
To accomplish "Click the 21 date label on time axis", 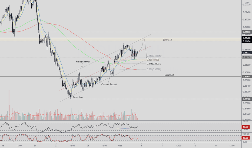I will [35, 146].
